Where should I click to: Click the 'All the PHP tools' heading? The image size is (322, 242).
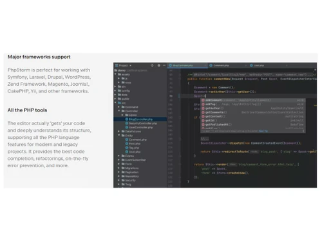coord(27,110)
